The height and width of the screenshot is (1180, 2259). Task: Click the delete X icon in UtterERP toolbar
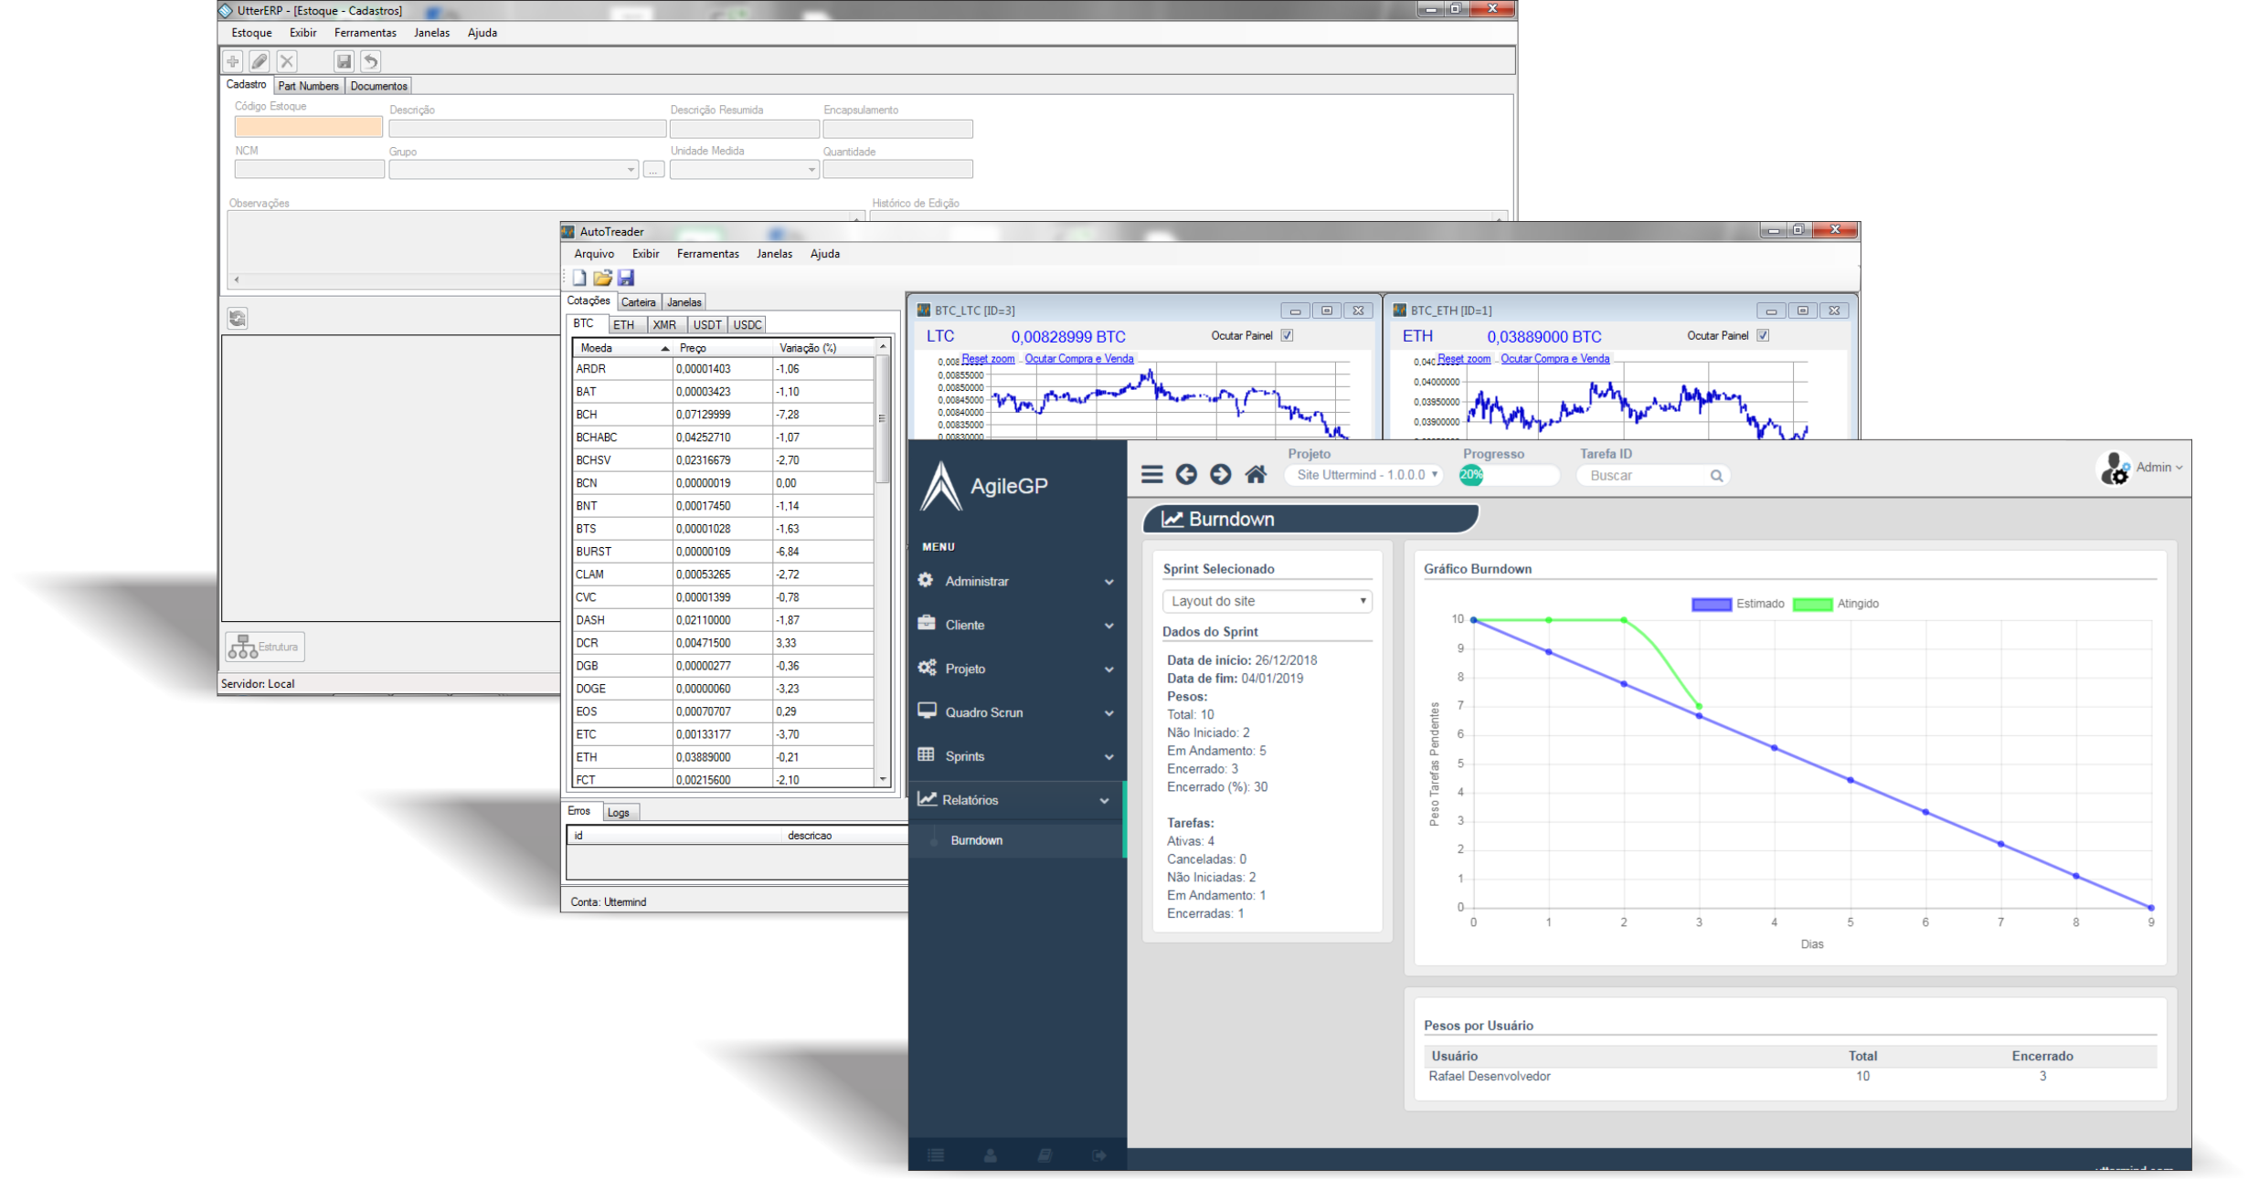pyautogui.click(x=287, y=61)
